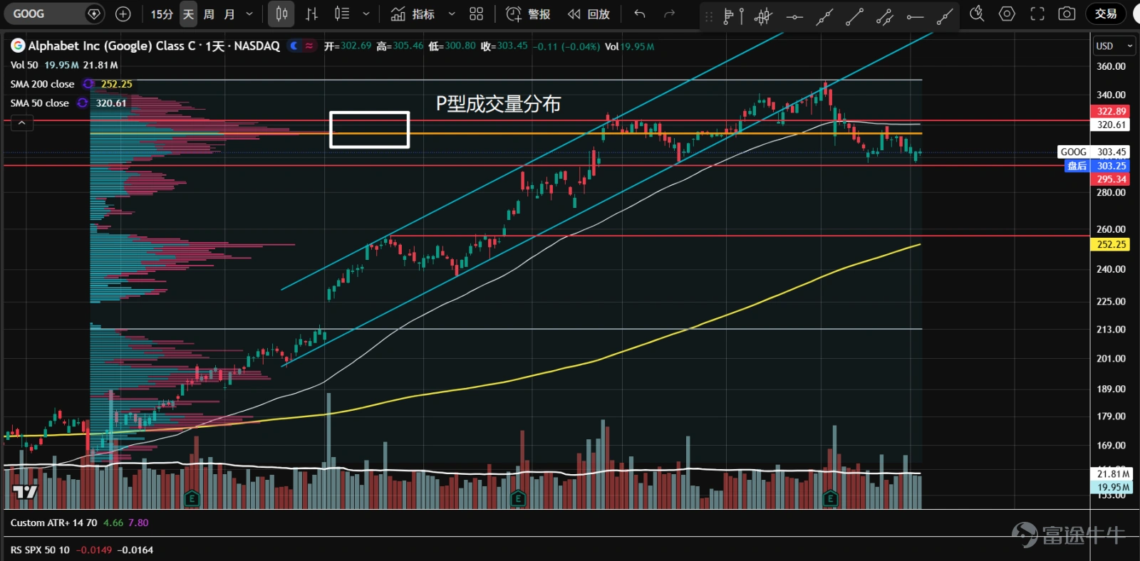Click the 19.95M volume axis label
Viewport: 1140px width, 561px height.
pos(1111,487)
